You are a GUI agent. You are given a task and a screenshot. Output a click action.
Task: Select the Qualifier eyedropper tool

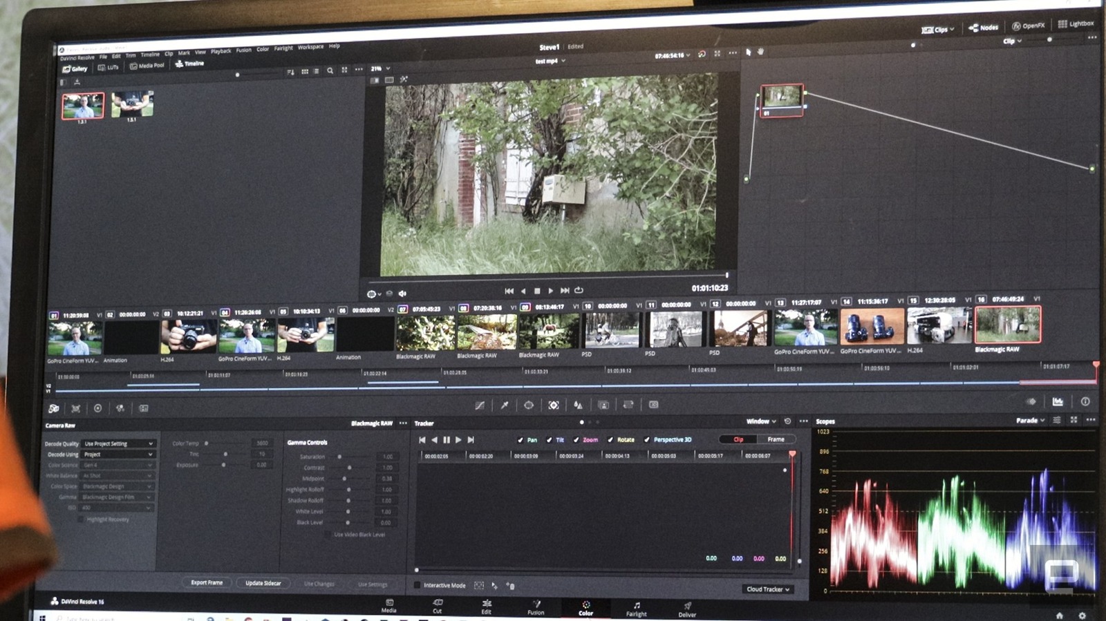coord(505,405)
